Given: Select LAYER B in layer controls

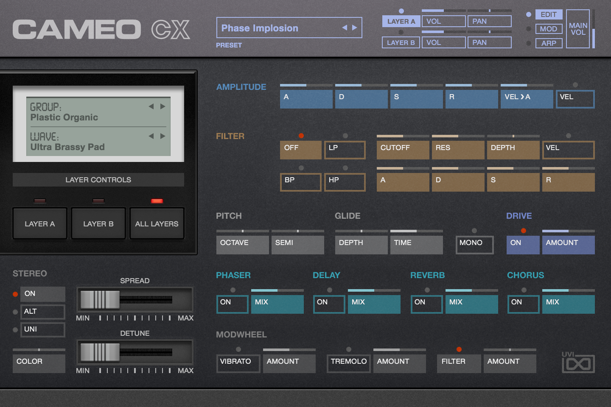Looking at the screenshot, I should click(98, 223).
